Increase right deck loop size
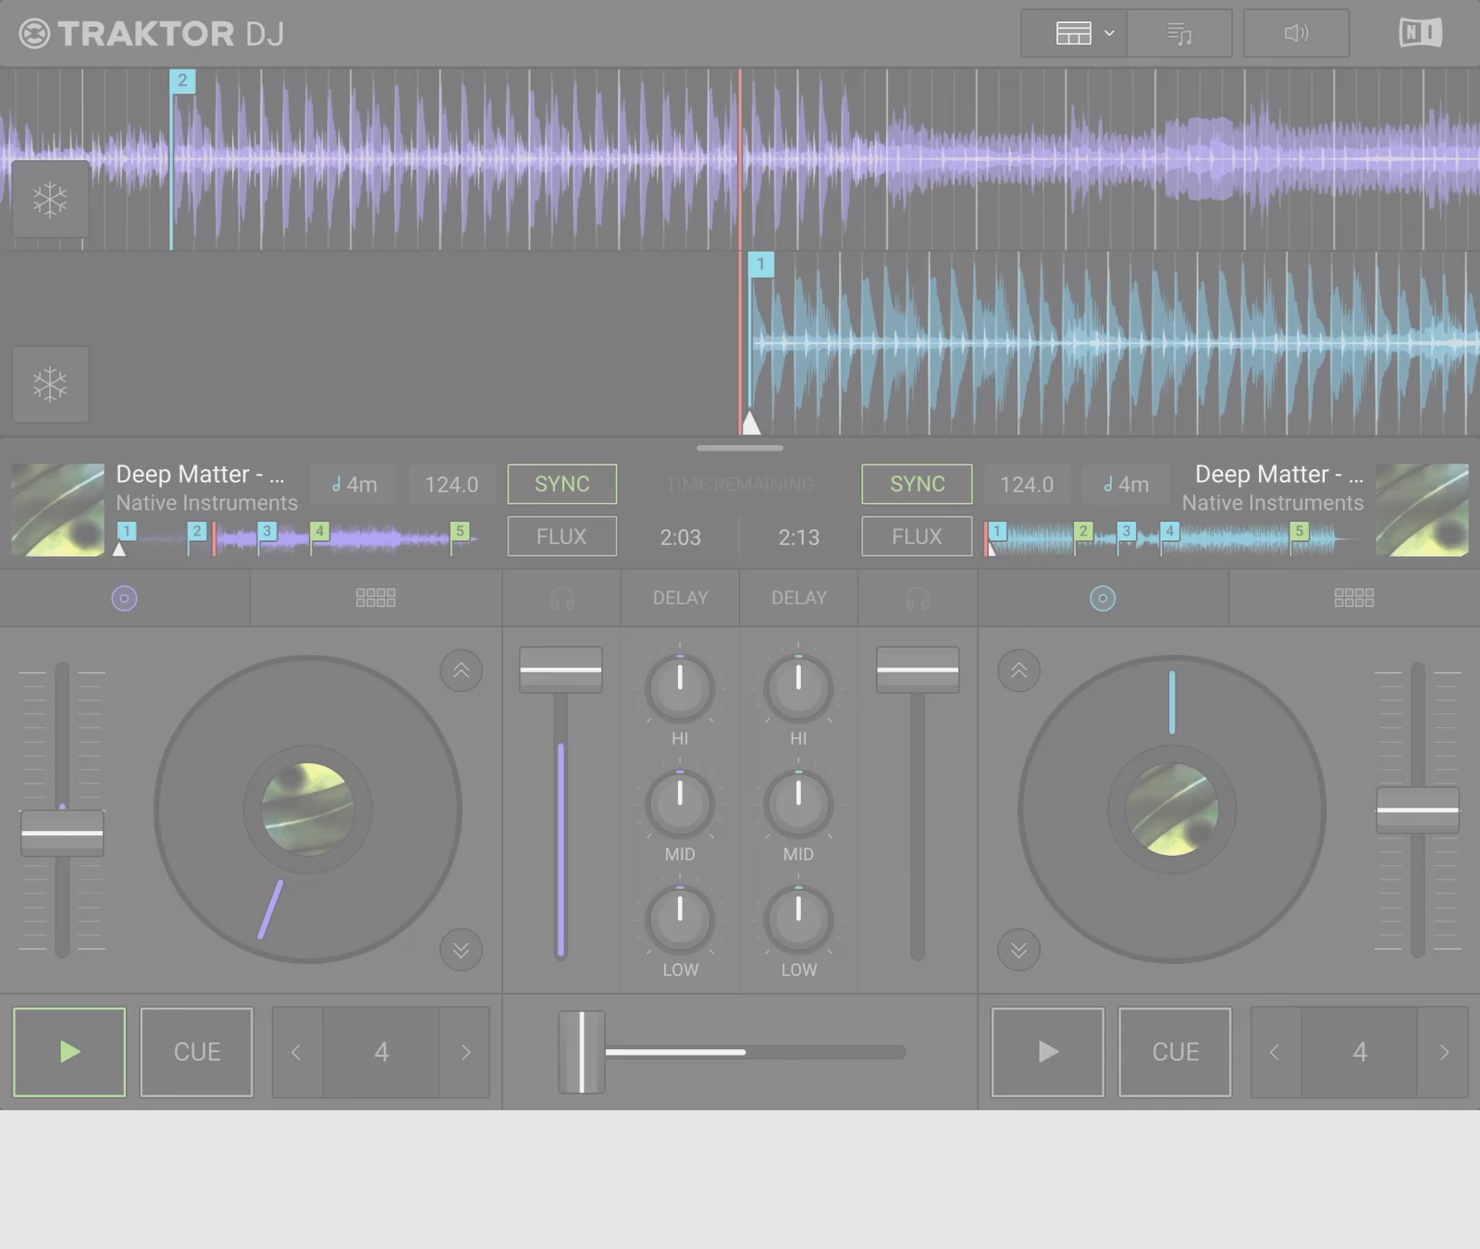 pos(1444,1052)
